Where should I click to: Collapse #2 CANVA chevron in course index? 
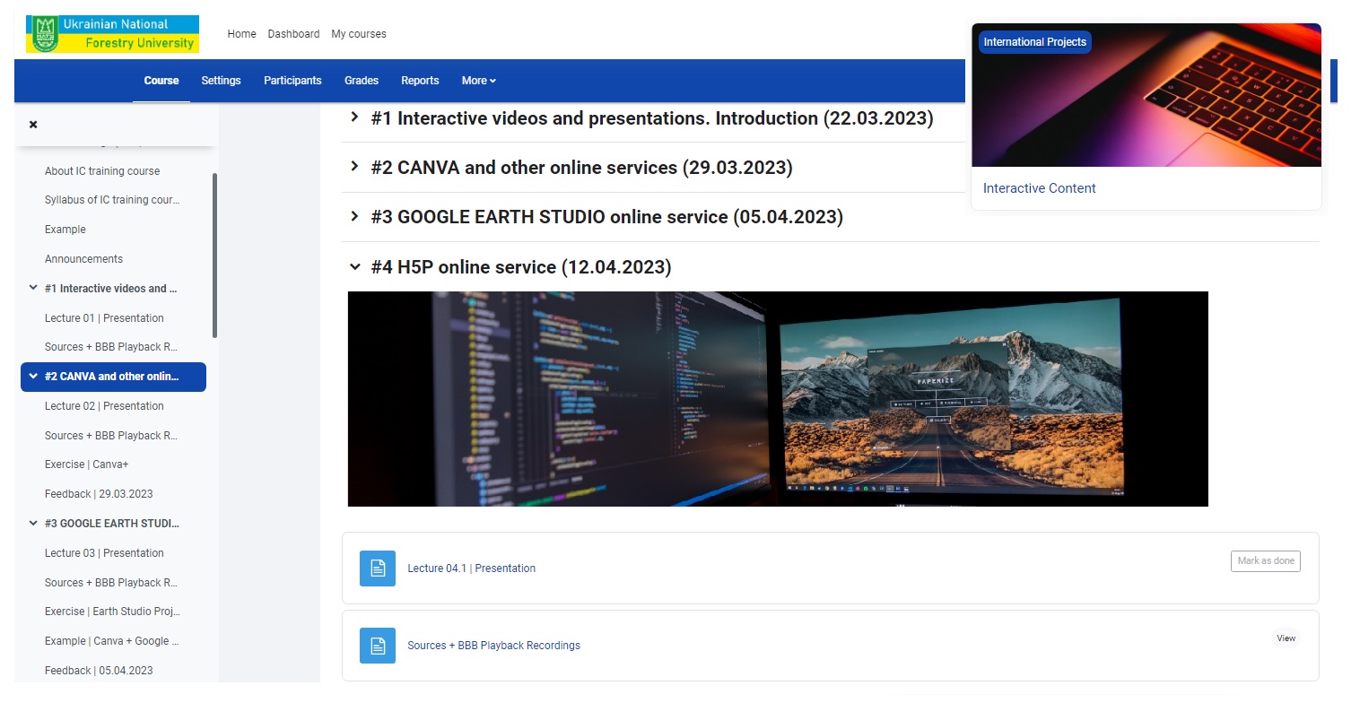coord(33,377)
